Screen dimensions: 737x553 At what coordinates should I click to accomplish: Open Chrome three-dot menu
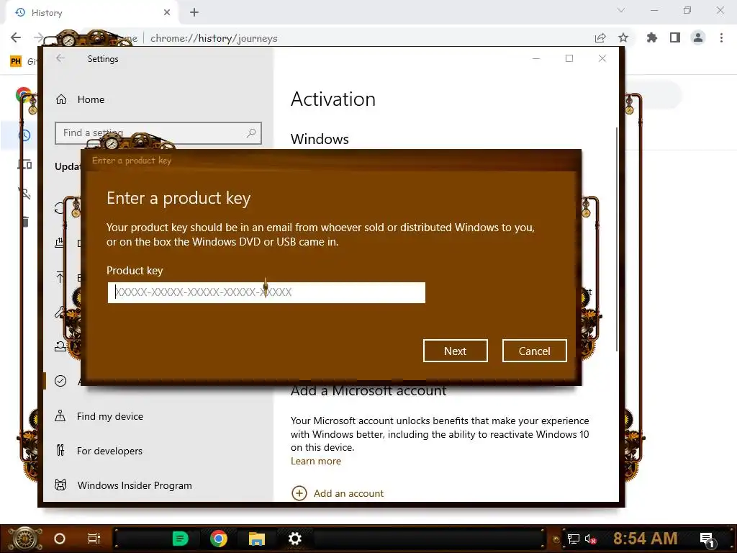[721, 37]
